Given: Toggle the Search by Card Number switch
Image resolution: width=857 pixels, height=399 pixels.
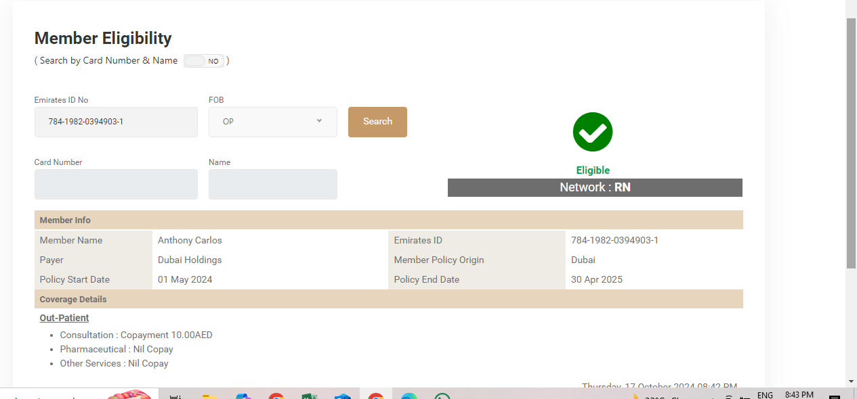Looking at the screenshot, I should pyautogui.click(x=204, y=61).
